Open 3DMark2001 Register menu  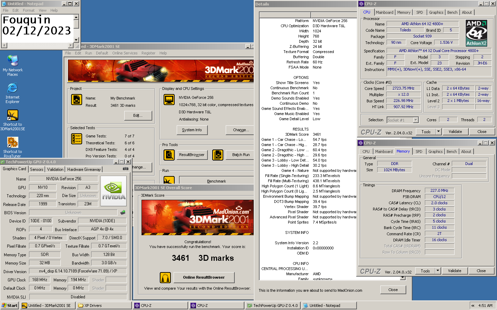tap(148, 53)
